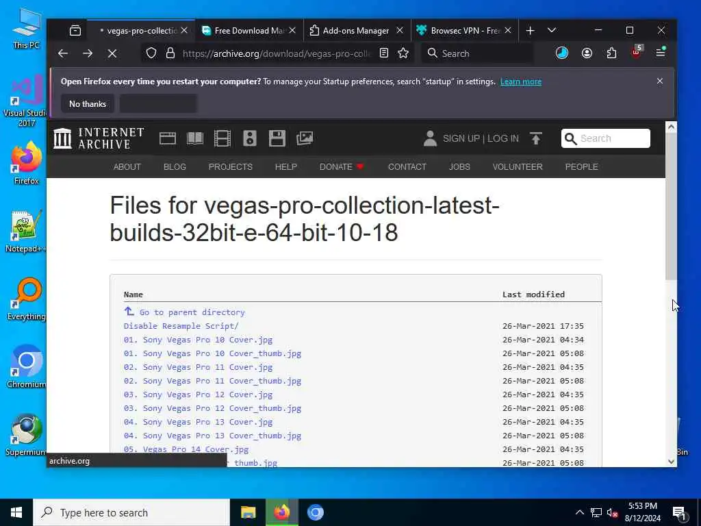This screenshot has width=701, height=526.
Task: Open the PROJECTS menu item
Action: click(x=231, y=167)
